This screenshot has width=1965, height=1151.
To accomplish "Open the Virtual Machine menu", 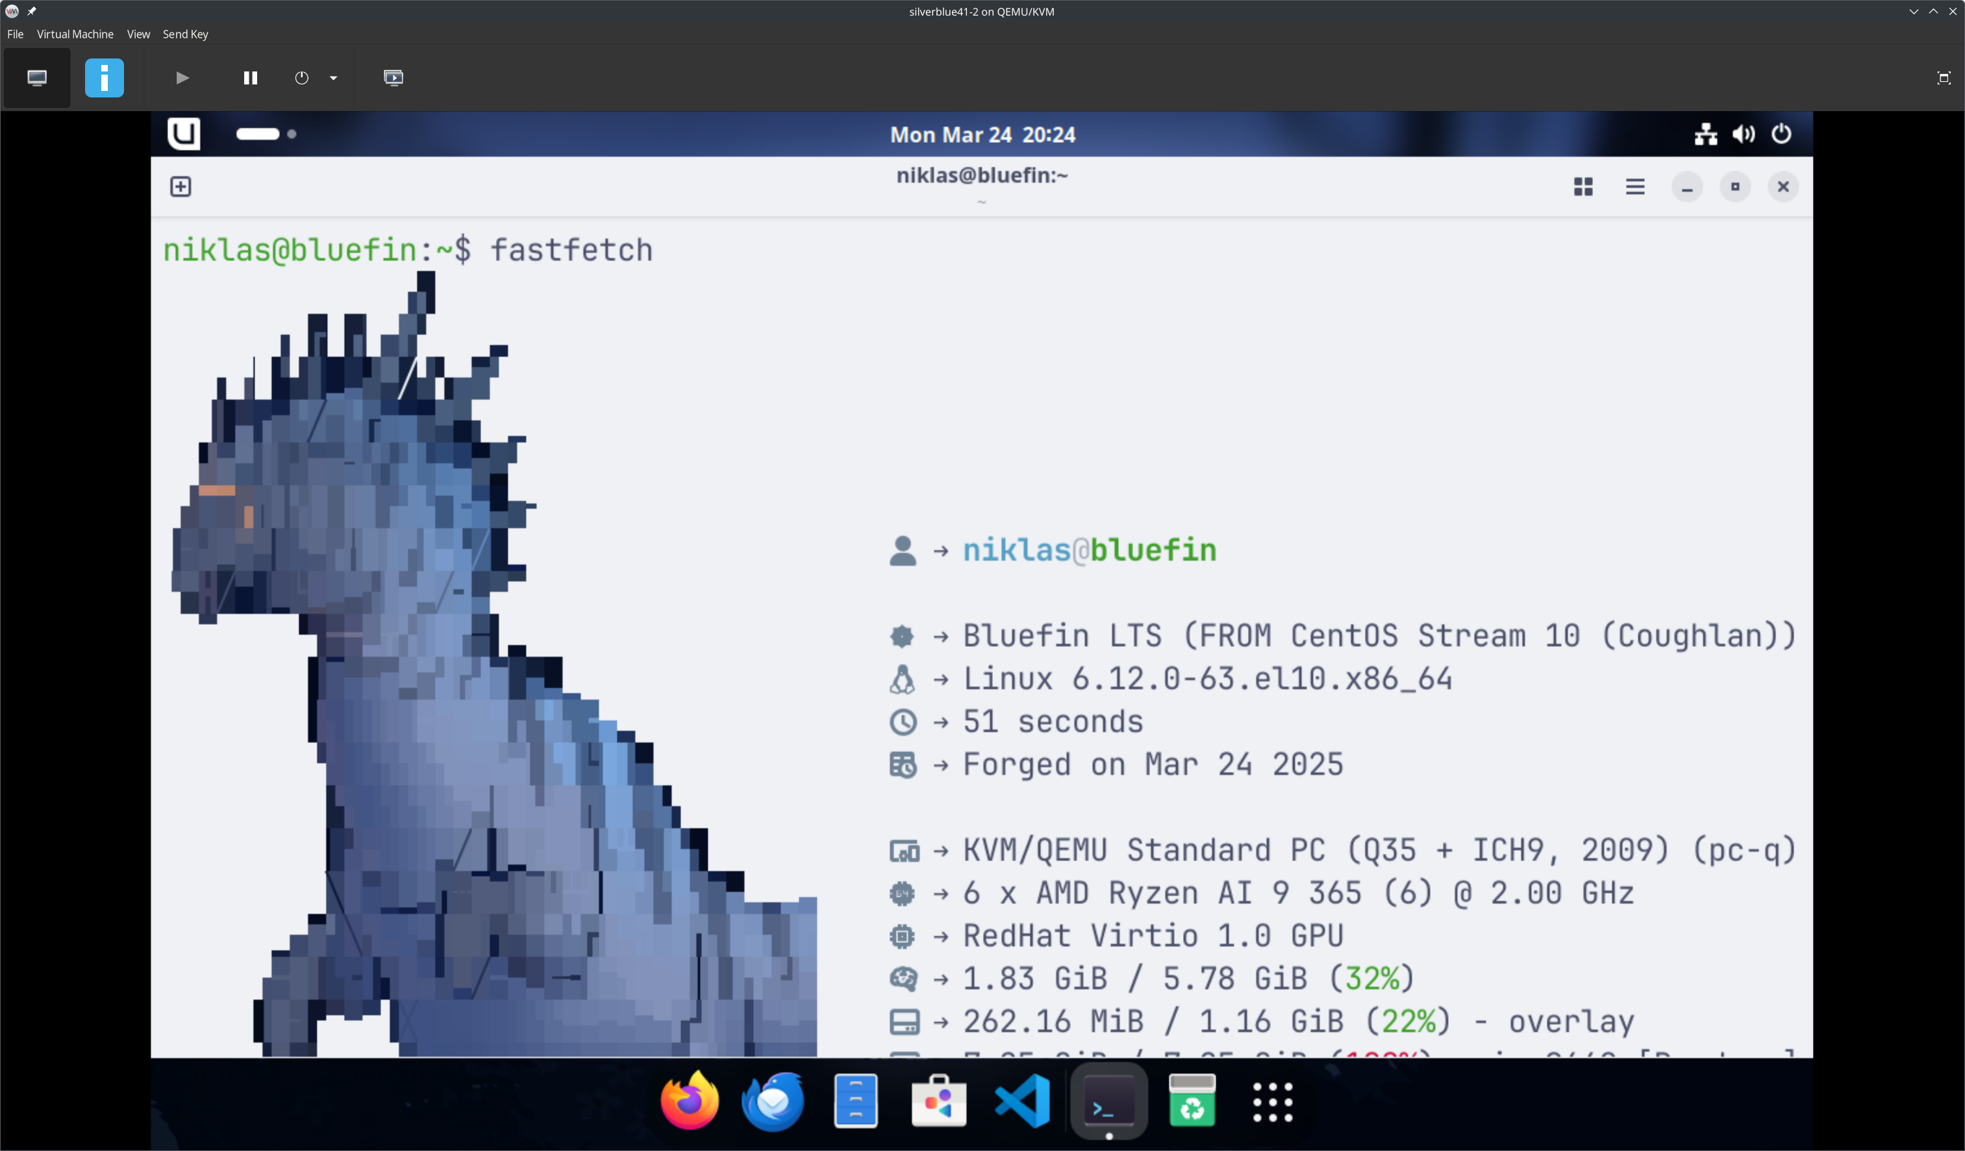I will pos(75,34).
